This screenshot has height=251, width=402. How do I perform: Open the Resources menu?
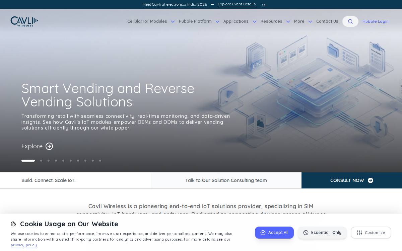pos(271,21)
